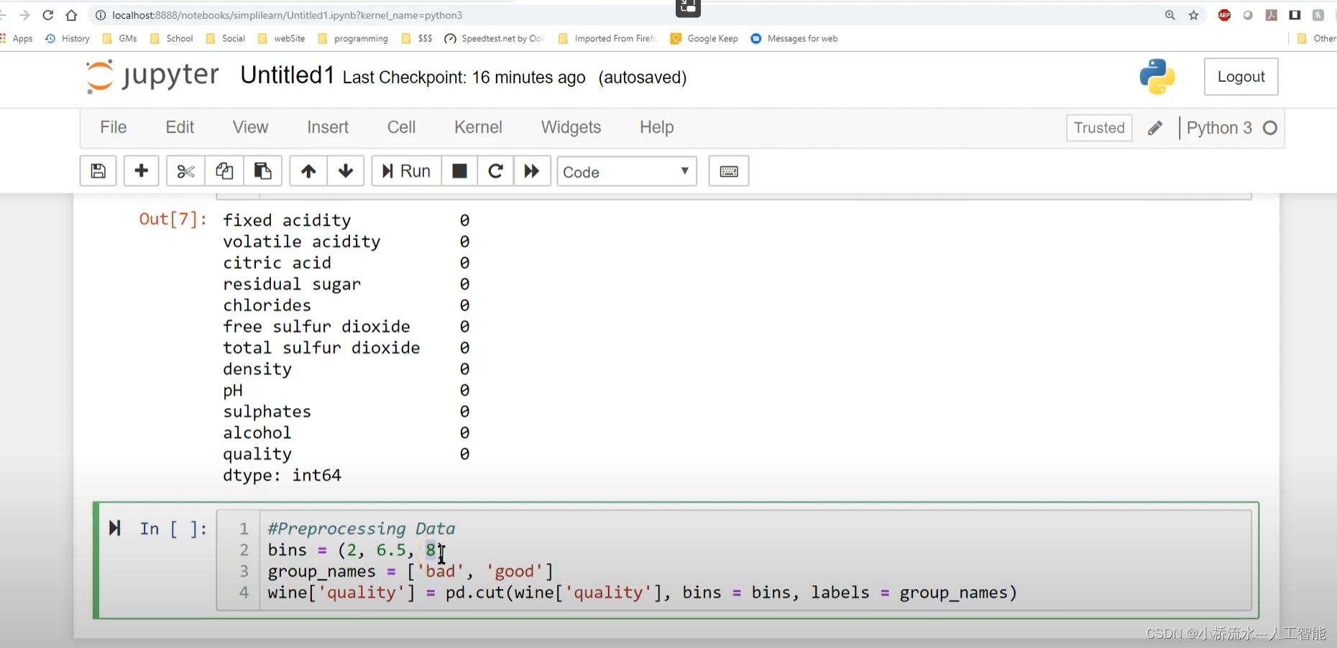Click the 'total sulfur dioxide' output row

point(346,348)
